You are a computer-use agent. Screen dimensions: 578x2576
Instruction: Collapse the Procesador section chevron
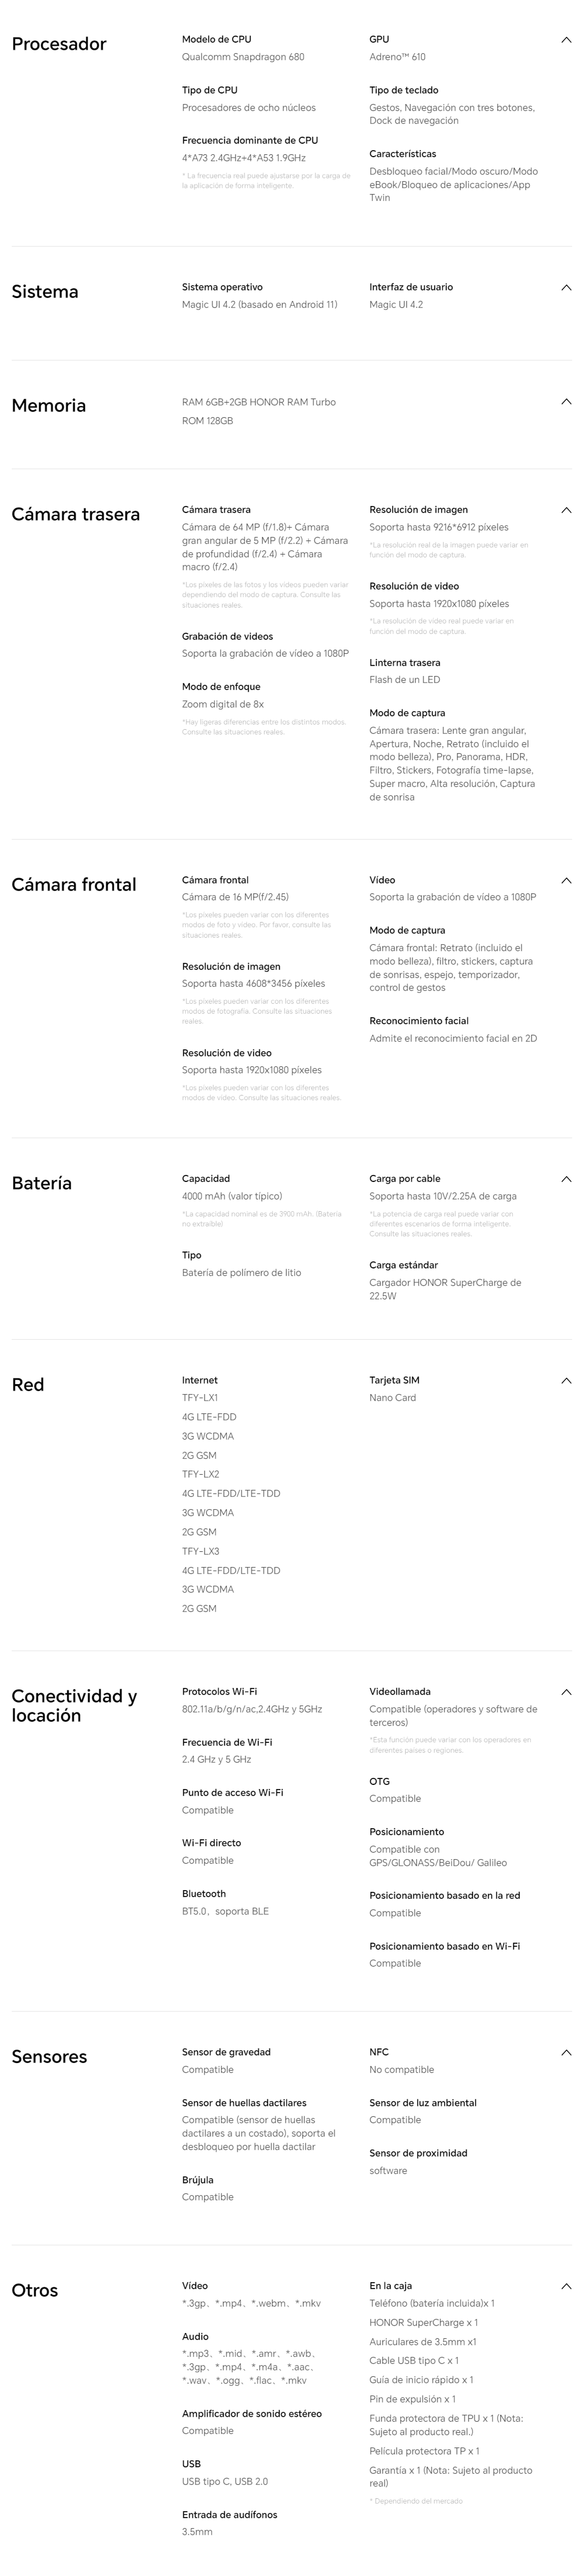[566, 40]
